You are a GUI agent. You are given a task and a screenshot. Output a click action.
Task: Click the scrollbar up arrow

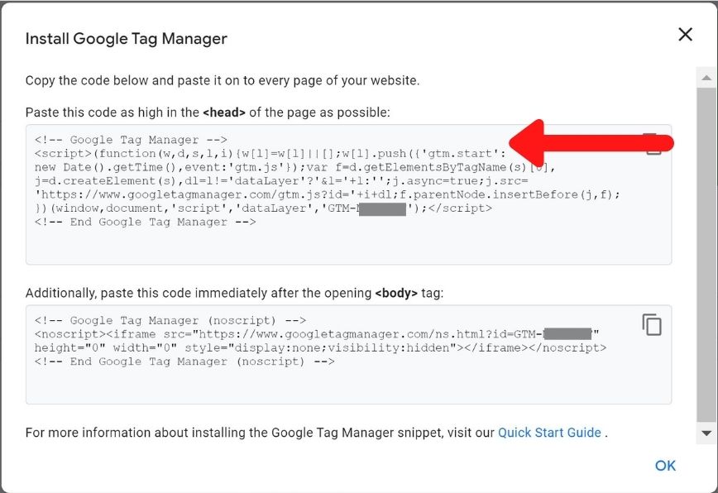pyautogui.click(x=706, y=78)
